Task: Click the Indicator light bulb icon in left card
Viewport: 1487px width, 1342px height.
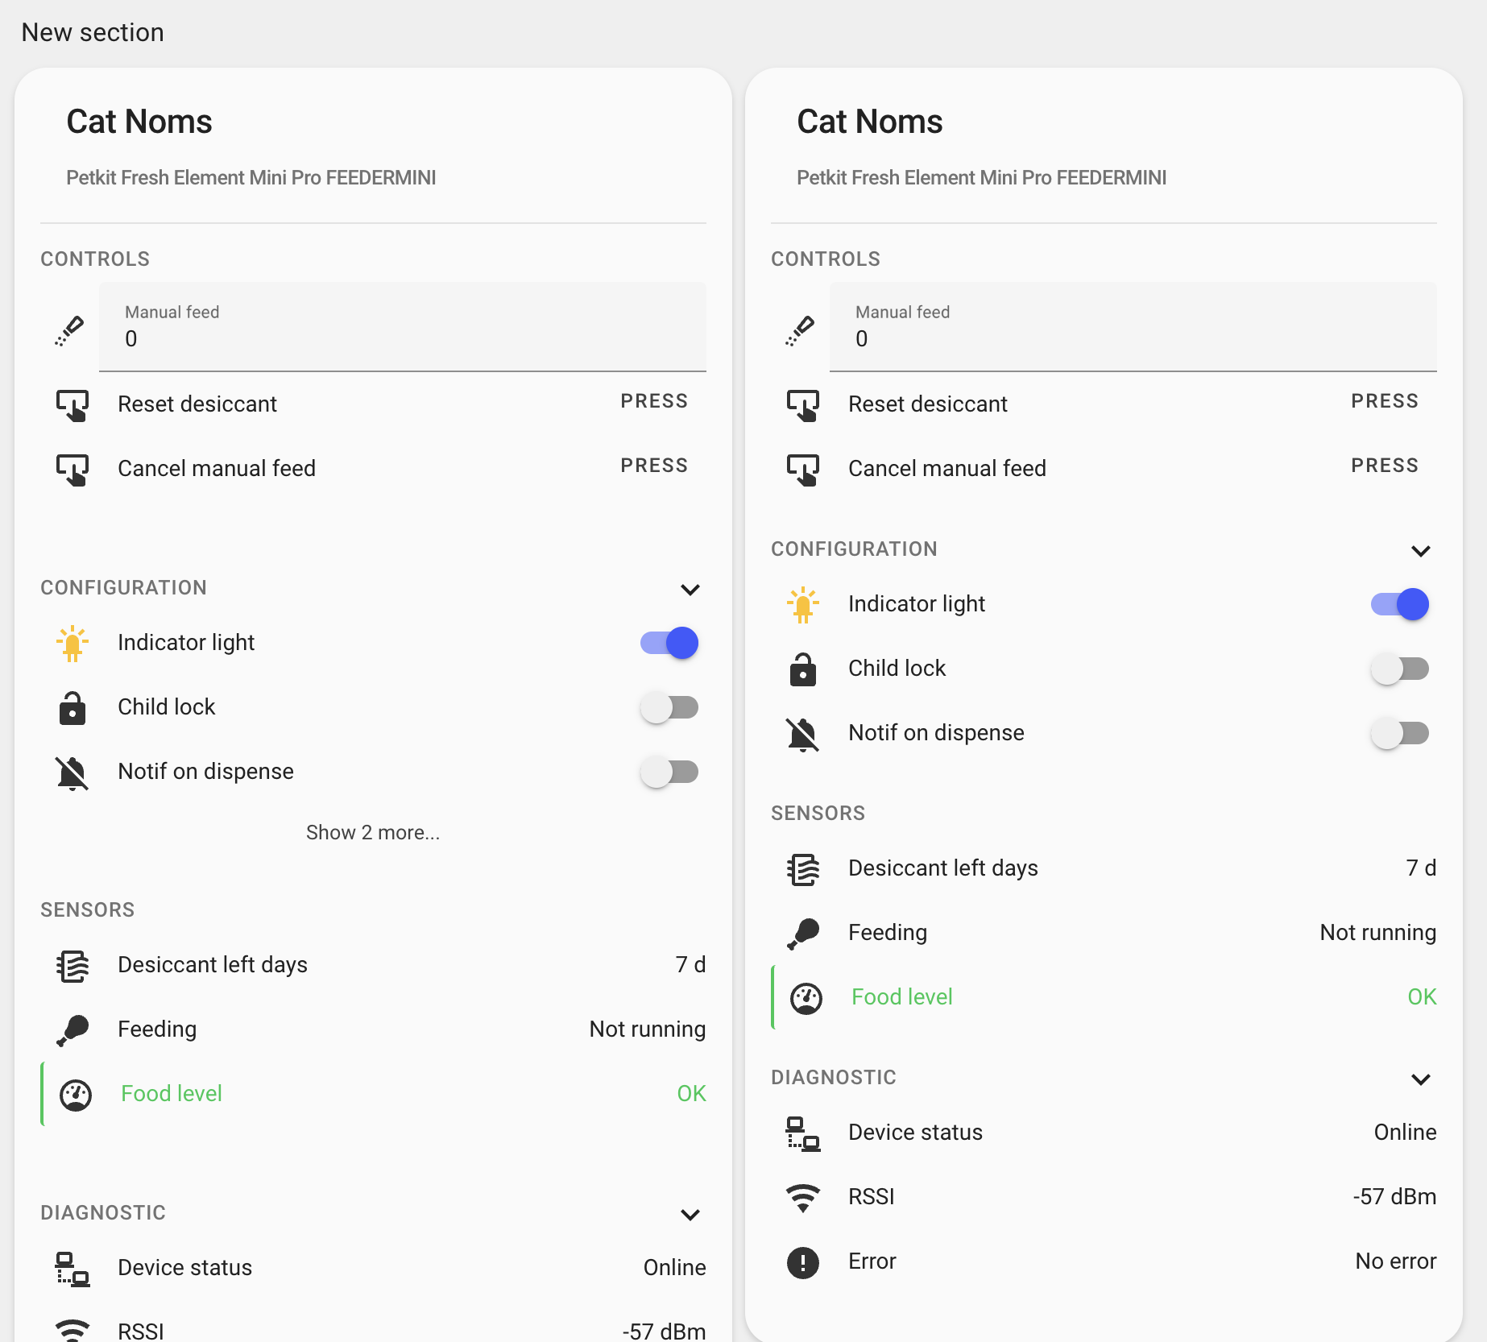Action: pyautogui.click(x=72, y=643)
